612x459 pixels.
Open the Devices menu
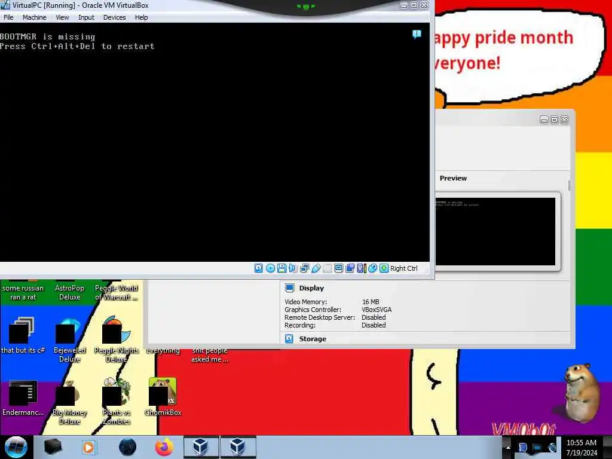pyautogui.click(x=114, y=17)
